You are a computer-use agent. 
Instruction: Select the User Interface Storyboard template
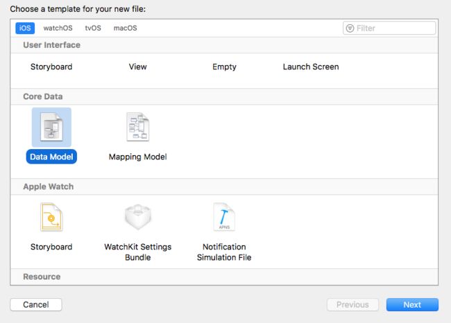coord(51,67)
